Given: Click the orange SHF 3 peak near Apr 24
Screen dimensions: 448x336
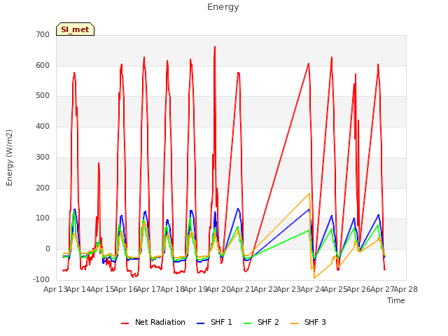Looking at the screenshot, I should point(309,194).
